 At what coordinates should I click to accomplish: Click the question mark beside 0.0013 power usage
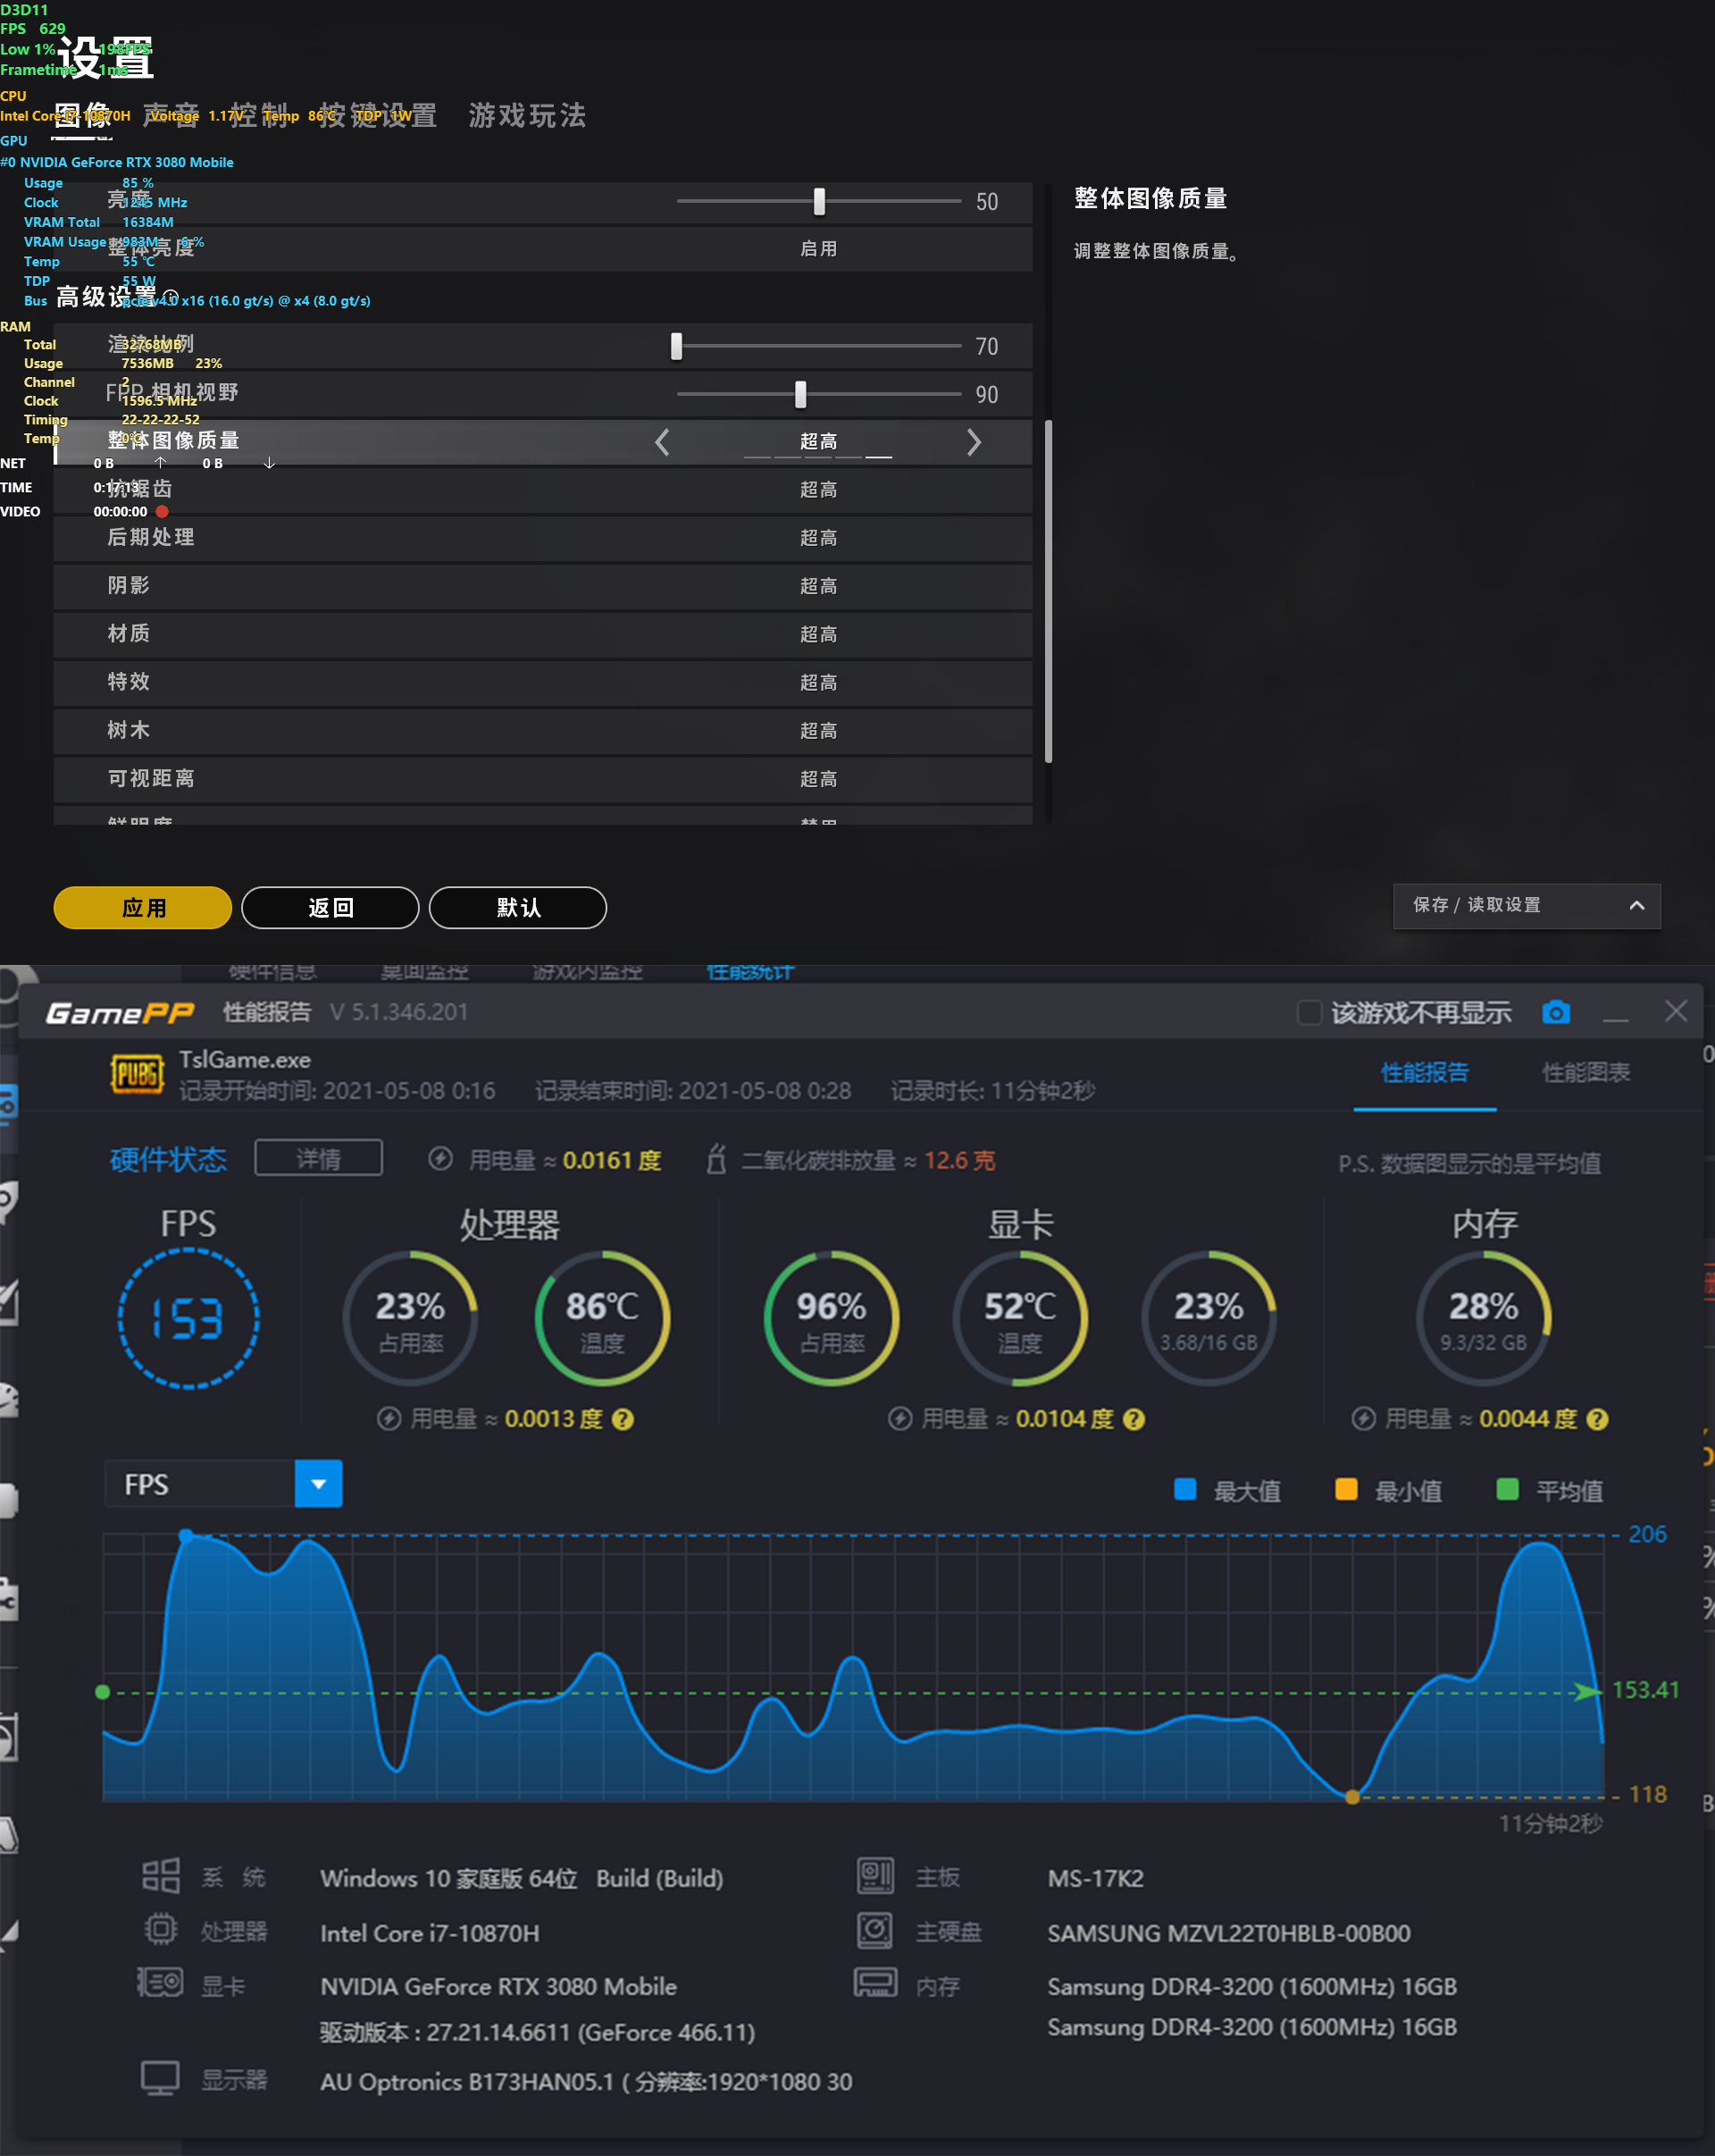point(623,1419)
